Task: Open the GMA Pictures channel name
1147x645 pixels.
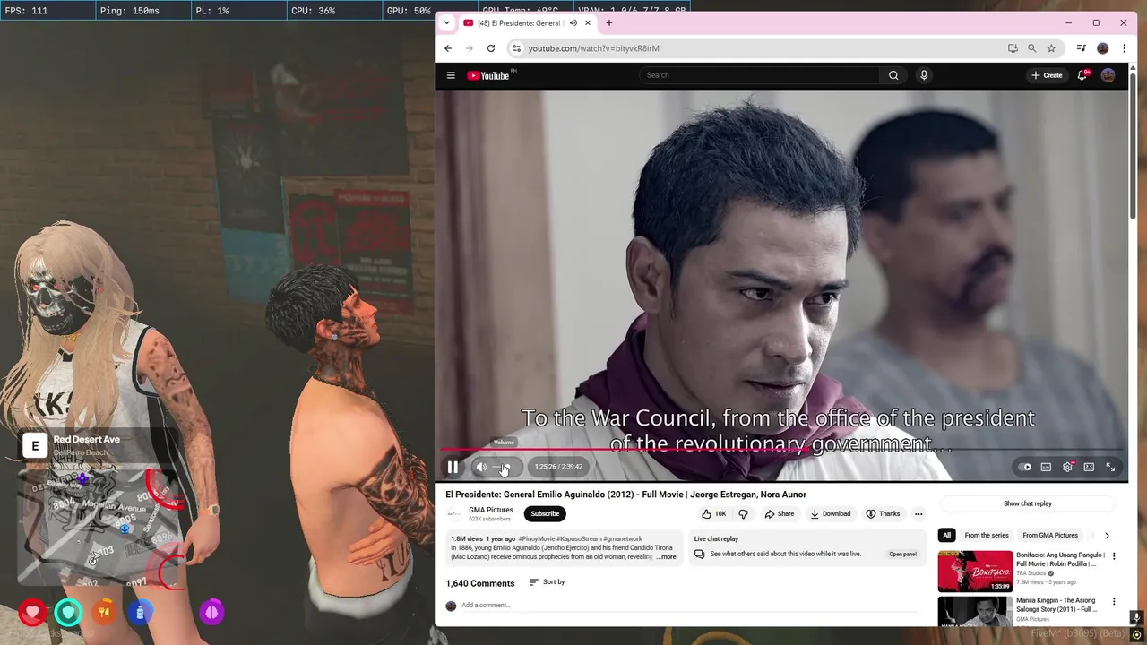Action: [x=491, y=510]
